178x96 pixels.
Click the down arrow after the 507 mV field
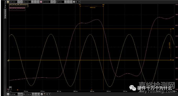click(65, 2)
